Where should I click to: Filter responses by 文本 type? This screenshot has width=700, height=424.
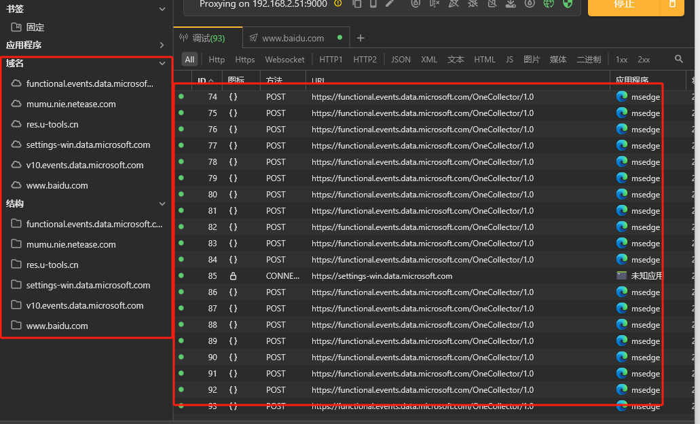tap(456, 59)
